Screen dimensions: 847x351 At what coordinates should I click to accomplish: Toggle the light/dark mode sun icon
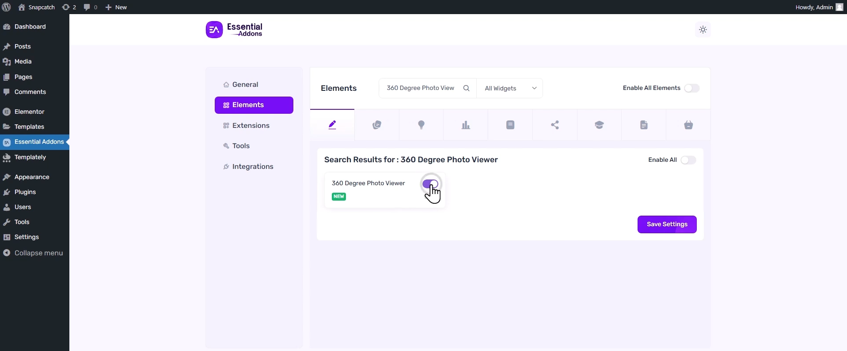point(703,30)
